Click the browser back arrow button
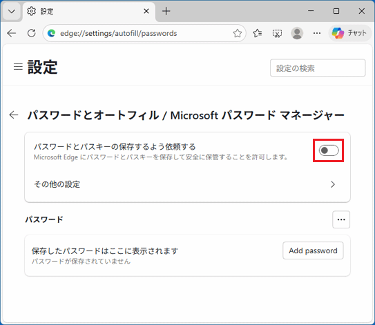 coord(12,33)
